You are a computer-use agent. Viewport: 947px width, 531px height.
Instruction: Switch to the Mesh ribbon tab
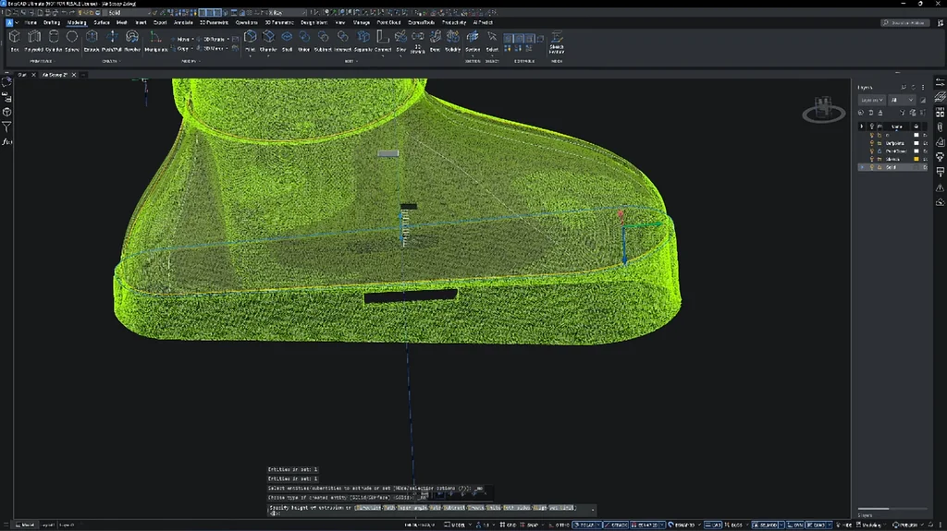[x=122, y=22]
